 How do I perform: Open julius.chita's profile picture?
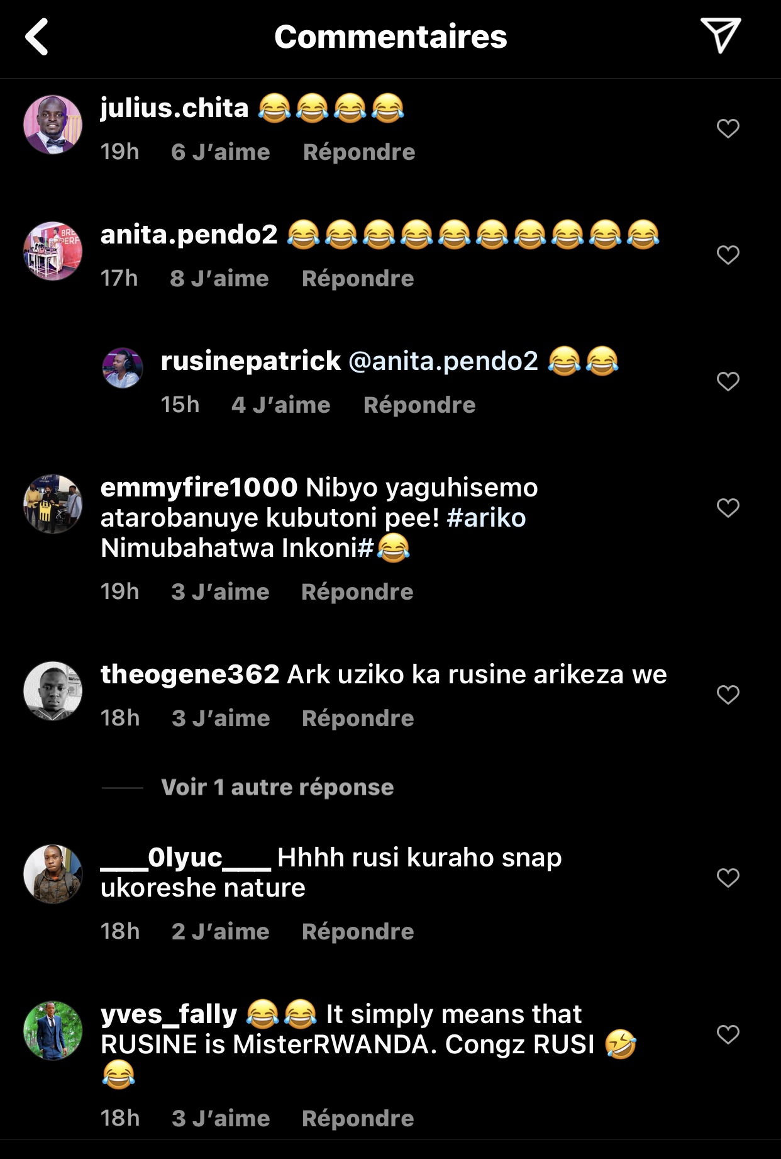click(53, 125)
